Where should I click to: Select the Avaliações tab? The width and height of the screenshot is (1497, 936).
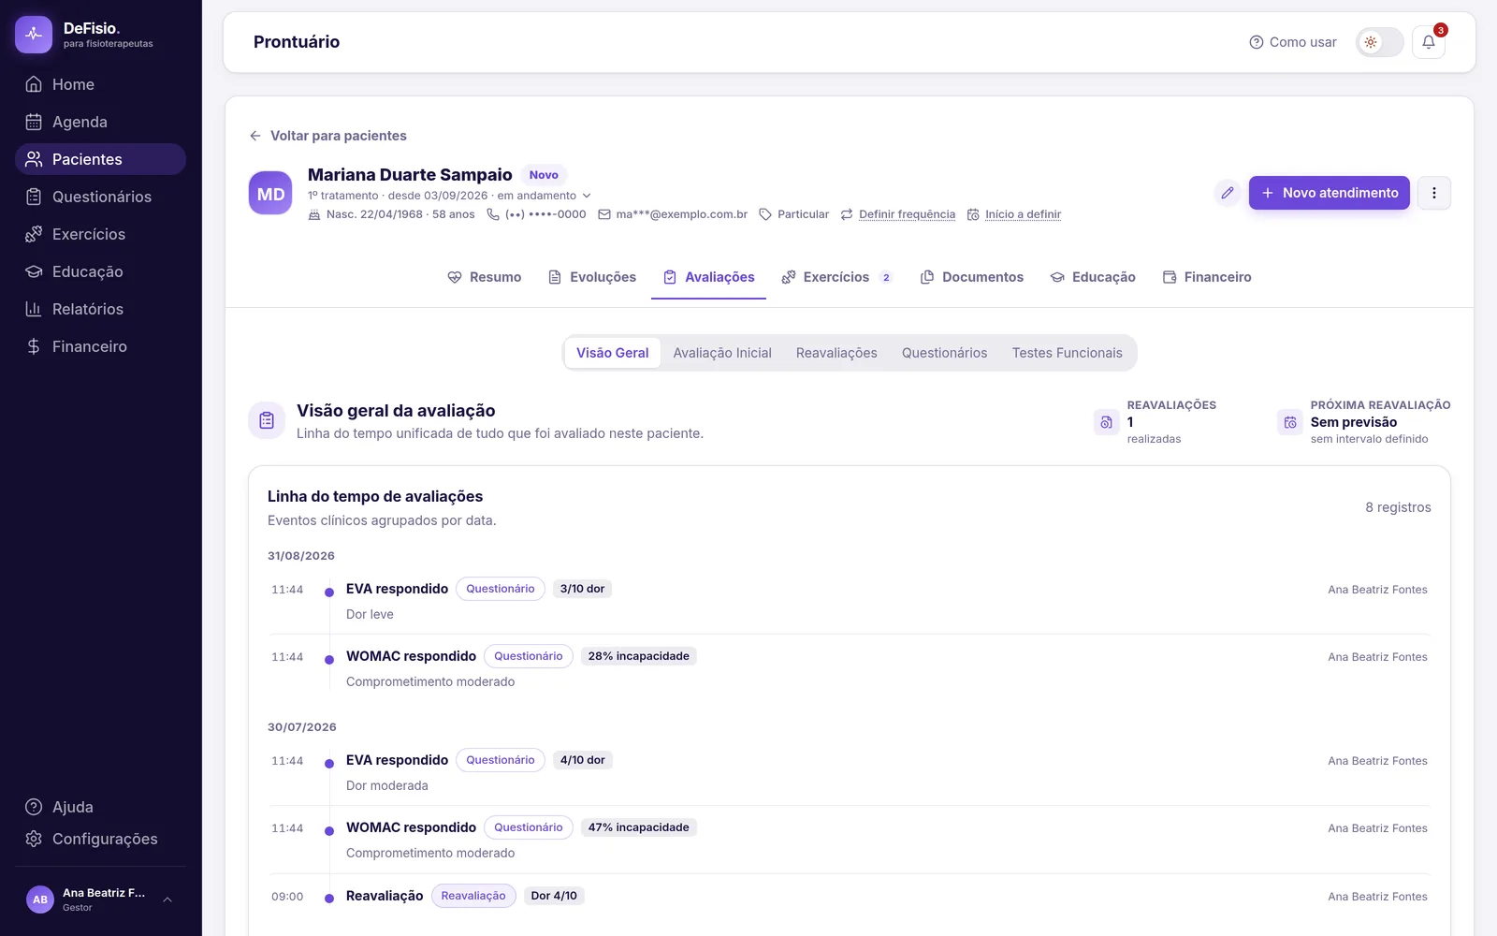pyautogui.click(x=708, y=277)
